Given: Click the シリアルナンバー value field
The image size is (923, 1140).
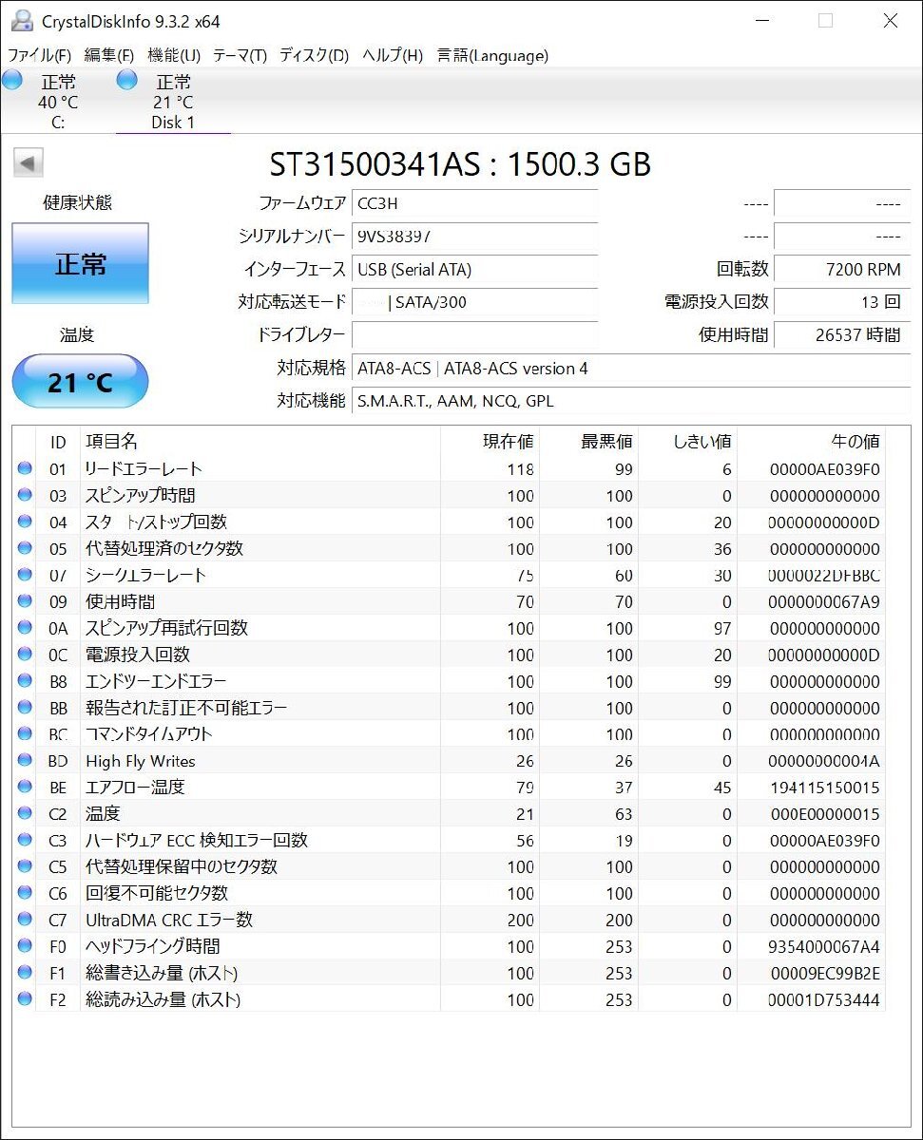Looking at the screenshot, I should (x=474, y=237).
